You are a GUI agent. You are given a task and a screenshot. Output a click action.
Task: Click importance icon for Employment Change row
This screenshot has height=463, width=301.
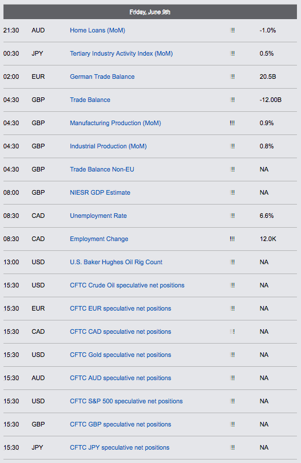point(232,239)
